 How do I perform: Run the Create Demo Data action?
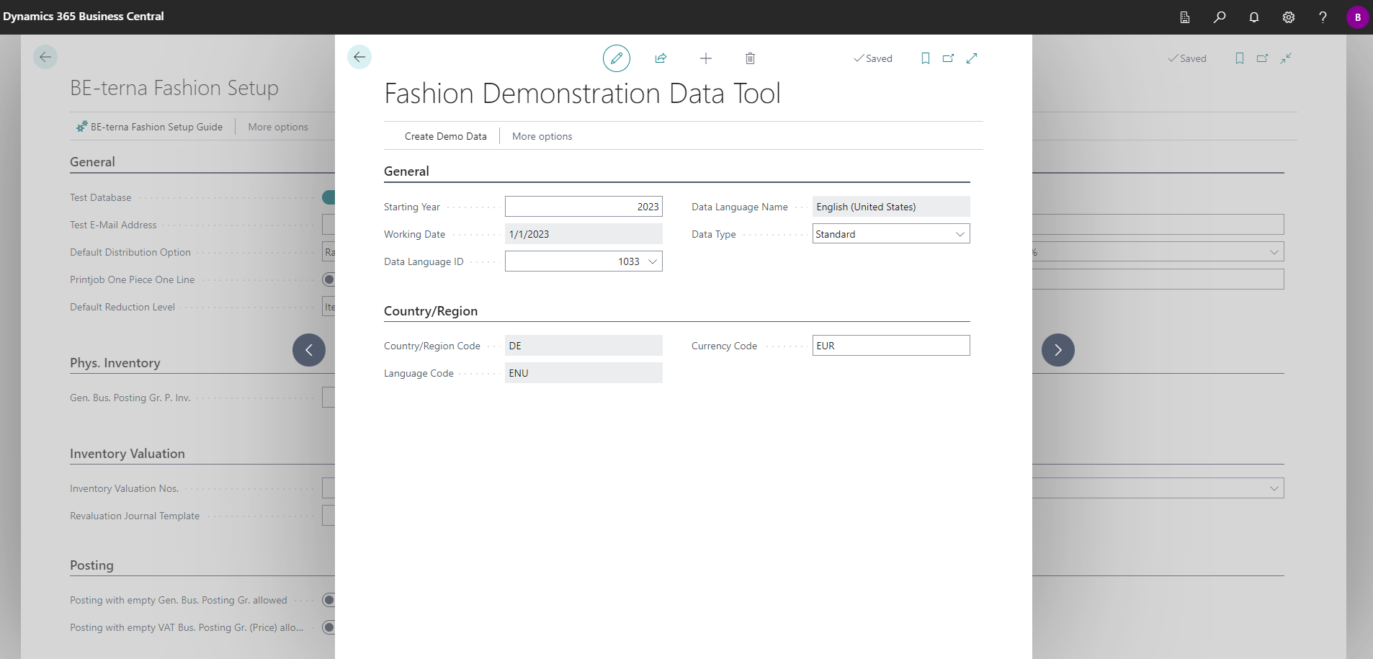(445, 136)
